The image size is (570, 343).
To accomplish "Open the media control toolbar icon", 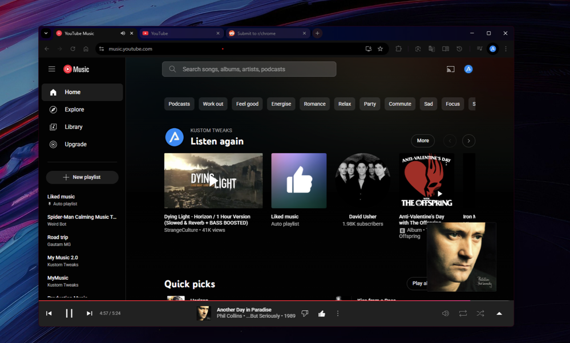I will click(x=479, y=48).
